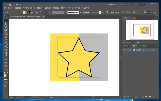This screenshot has width=161, height=101.
Task: Click the Isolate Selected Object icon
Action: click(x=123, y=12)
